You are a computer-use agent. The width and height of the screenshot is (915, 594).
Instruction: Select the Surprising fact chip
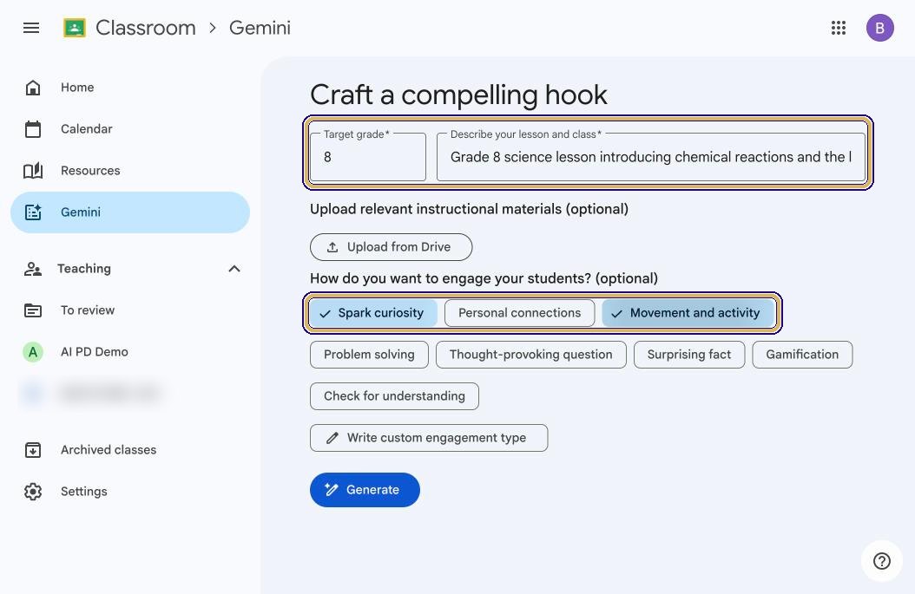pyautogui.click(x=689, y=355)
